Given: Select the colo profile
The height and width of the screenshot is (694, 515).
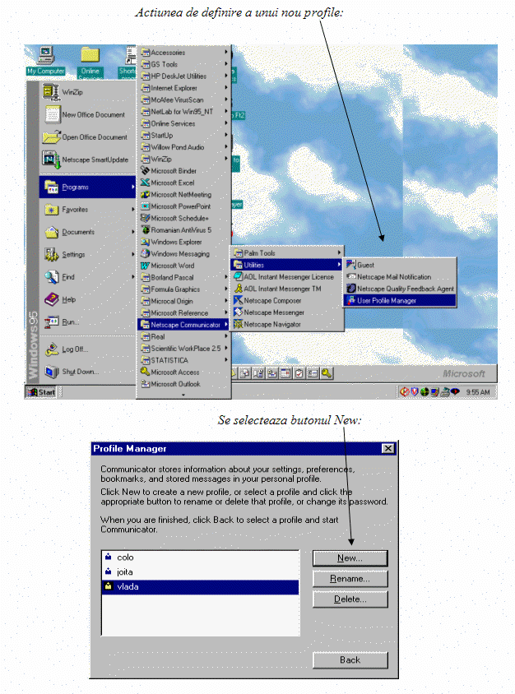Looking at the screenshot, I should click(x=200, y=558).
